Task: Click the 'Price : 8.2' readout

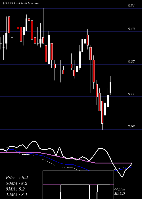Action: click(16, 178)
